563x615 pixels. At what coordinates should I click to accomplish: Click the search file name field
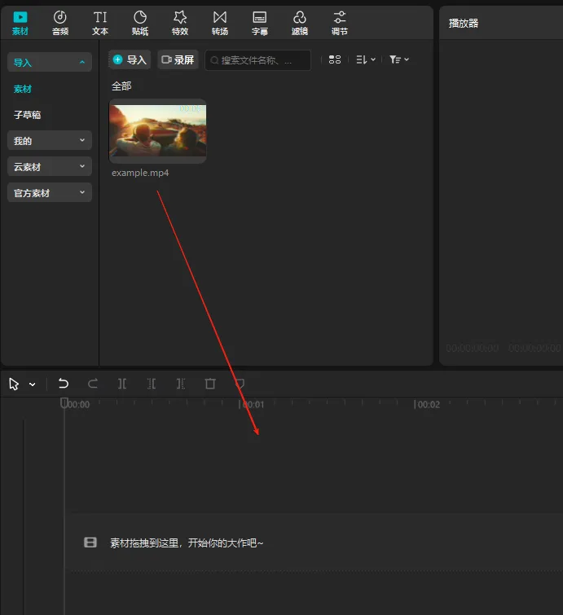tap(257, 60)
